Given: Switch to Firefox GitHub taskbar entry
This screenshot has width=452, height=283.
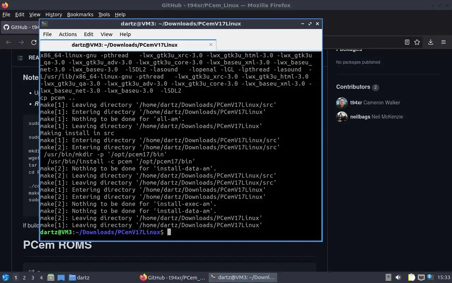Looking at the screenshot, I should (172, 278).
